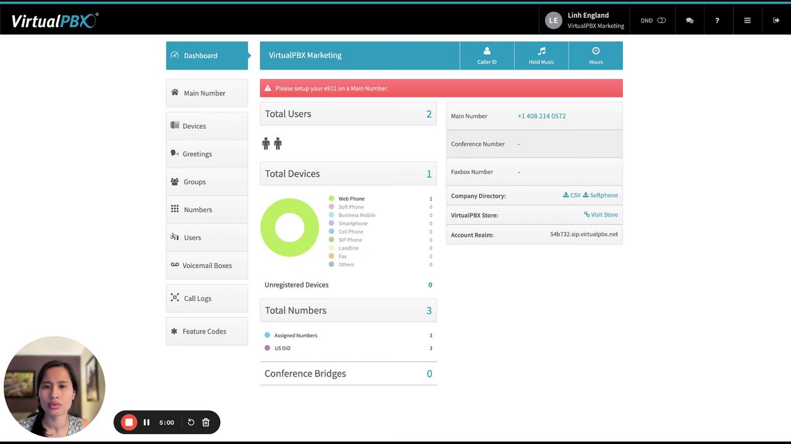Open Groups in the sidebar
791x444 pixels.
click(x=207, y=182)
